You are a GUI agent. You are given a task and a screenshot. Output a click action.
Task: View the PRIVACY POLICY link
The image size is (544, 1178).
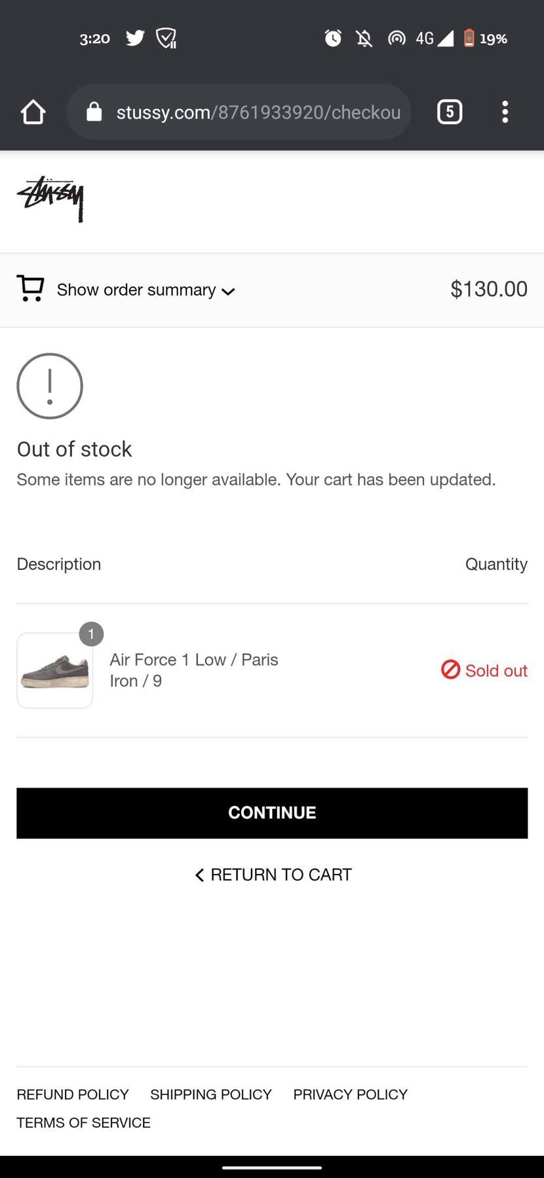(x=350, y=1094)
